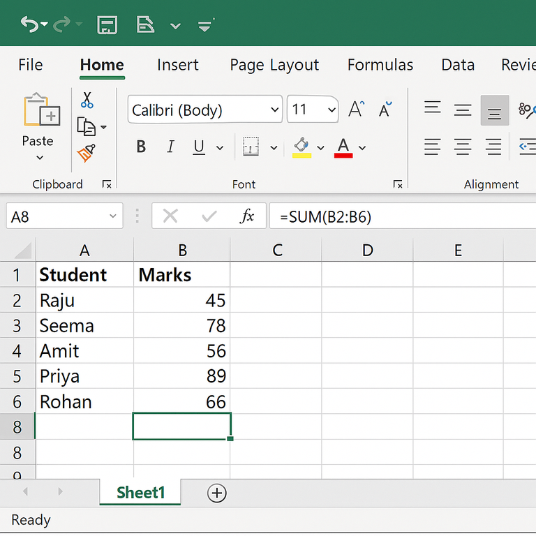The image size is (536, 536).
Task: Click Decrease Font Size icon
Action: pyautogui.click(x=385, y=110)
